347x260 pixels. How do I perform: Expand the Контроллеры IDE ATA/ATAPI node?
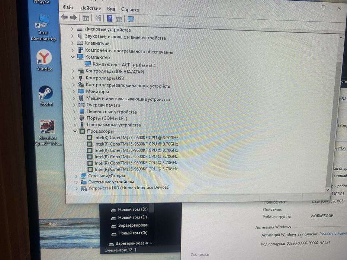[x=73, y=71]
